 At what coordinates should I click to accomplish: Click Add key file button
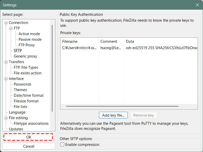(113, 115)
